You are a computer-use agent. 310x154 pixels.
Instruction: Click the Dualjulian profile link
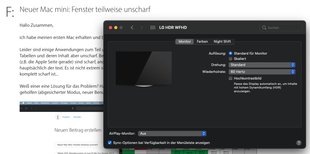coord(66,117)
